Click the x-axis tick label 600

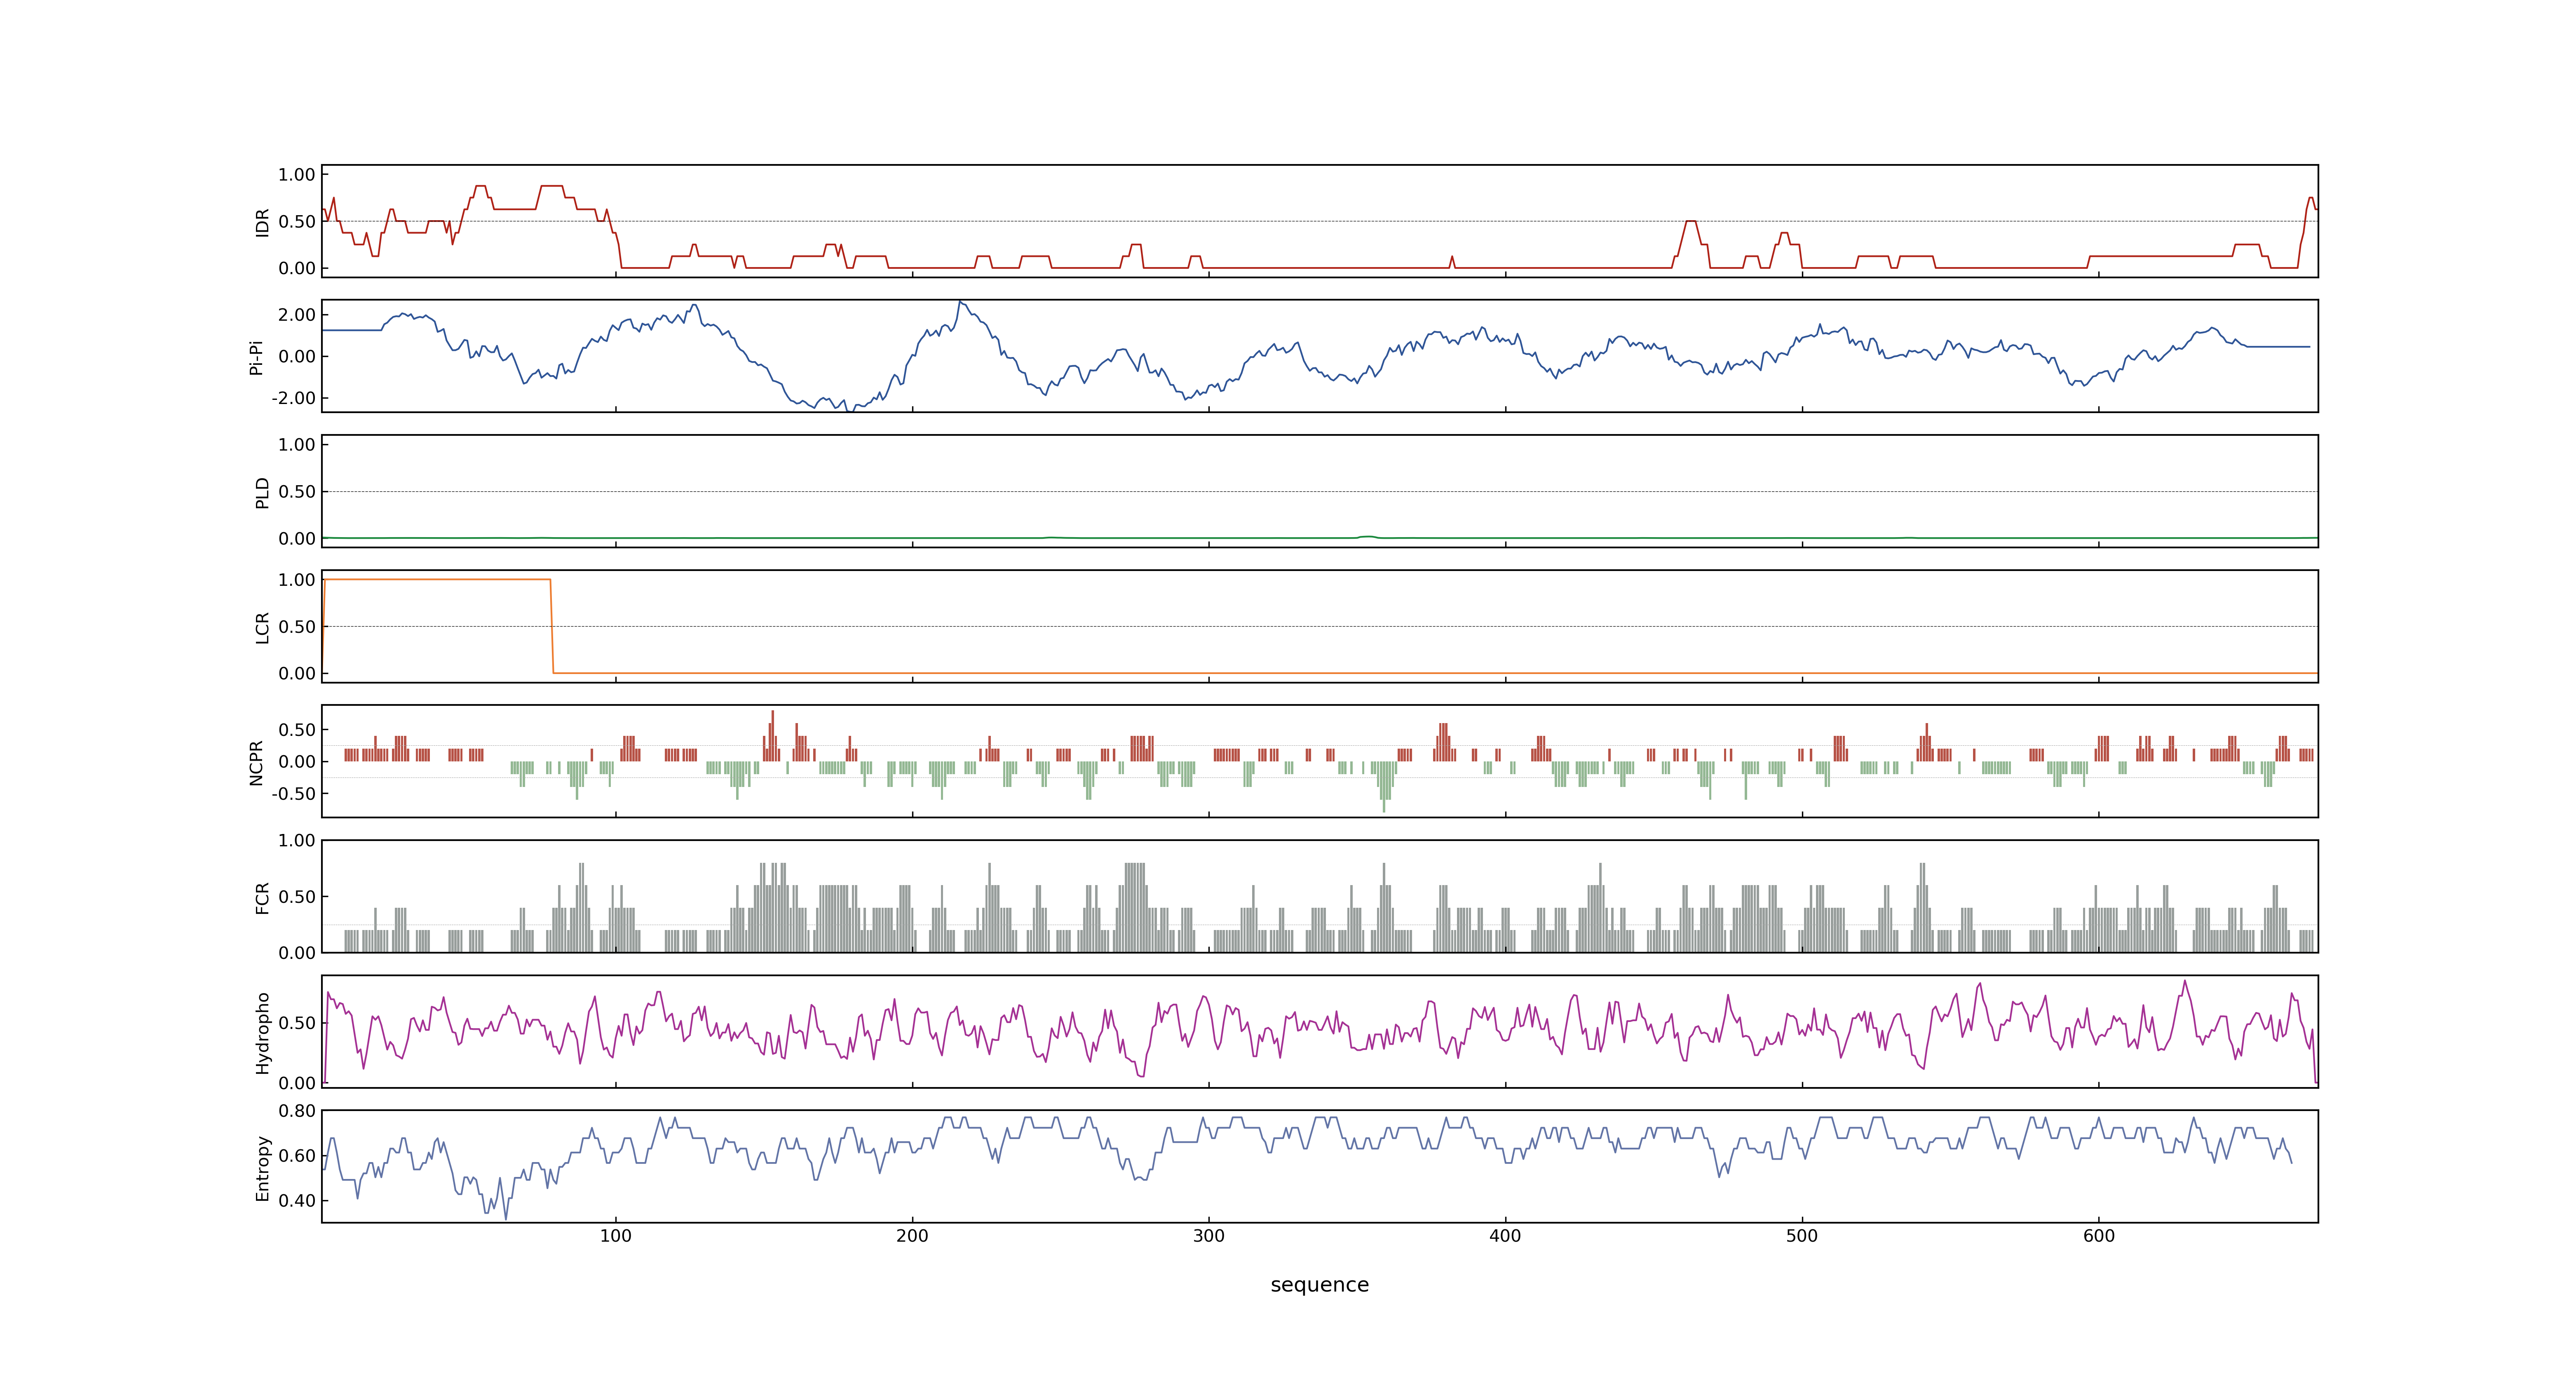(x=2099, y=1236)
